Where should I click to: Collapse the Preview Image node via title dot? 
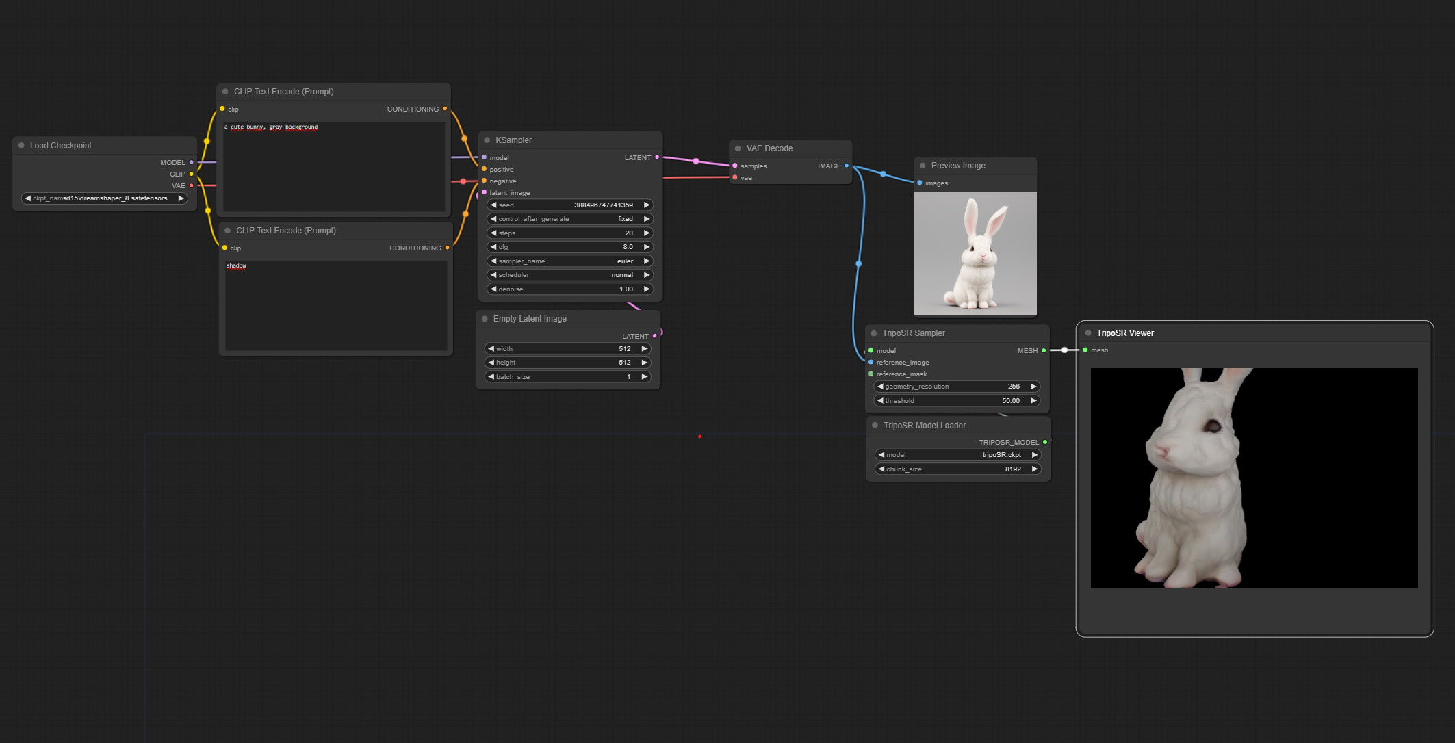click(x=923, y=166)
